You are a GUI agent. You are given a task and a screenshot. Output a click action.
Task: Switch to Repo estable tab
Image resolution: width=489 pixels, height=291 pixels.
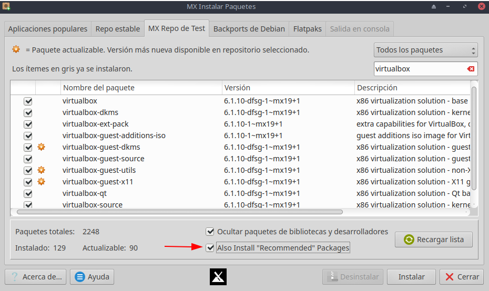(x=118, y=29)
